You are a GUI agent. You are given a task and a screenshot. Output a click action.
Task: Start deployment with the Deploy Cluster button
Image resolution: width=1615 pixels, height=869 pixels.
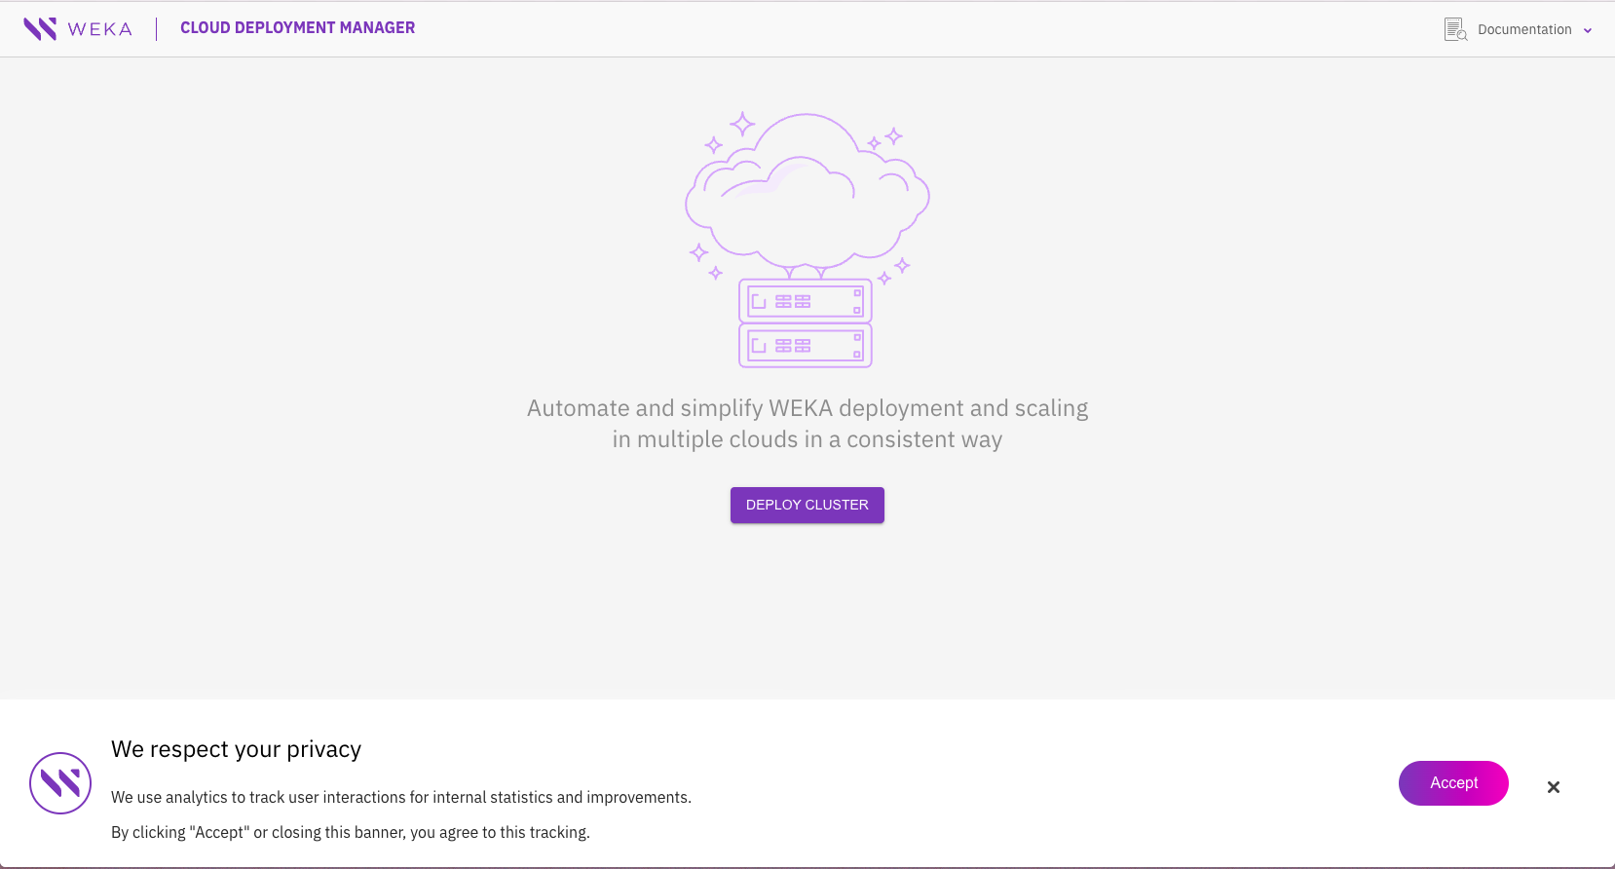point(807,505)
